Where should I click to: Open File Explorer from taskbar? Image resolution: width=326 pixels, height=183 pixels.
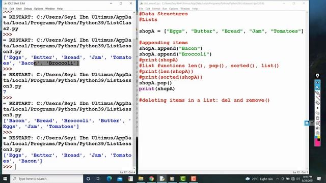(x=141, y=178)
